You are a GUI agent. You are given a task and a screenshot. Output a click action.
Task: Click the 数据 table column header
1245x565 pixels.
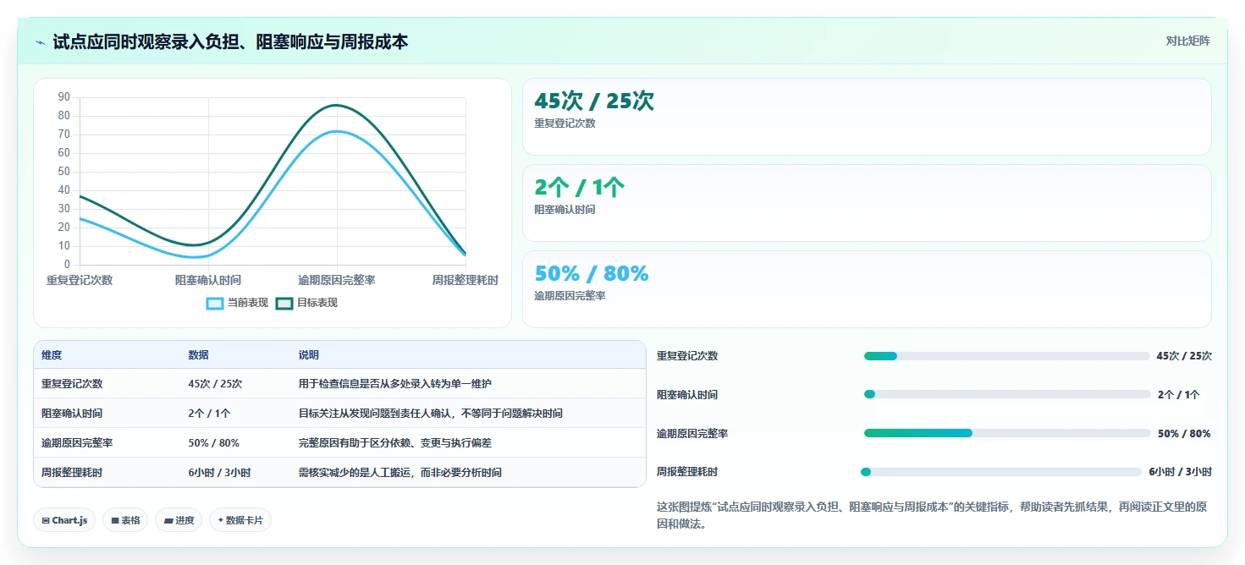coord(198,355)
